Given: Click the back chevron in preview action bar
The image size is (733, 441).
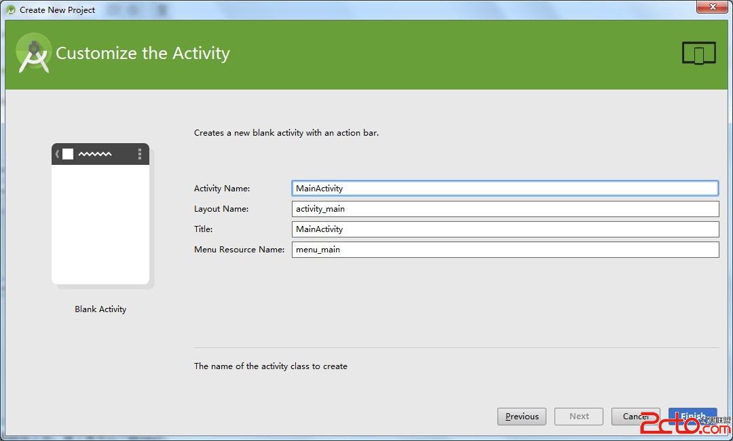Looking at the screenshot, I should click(57, 154).
